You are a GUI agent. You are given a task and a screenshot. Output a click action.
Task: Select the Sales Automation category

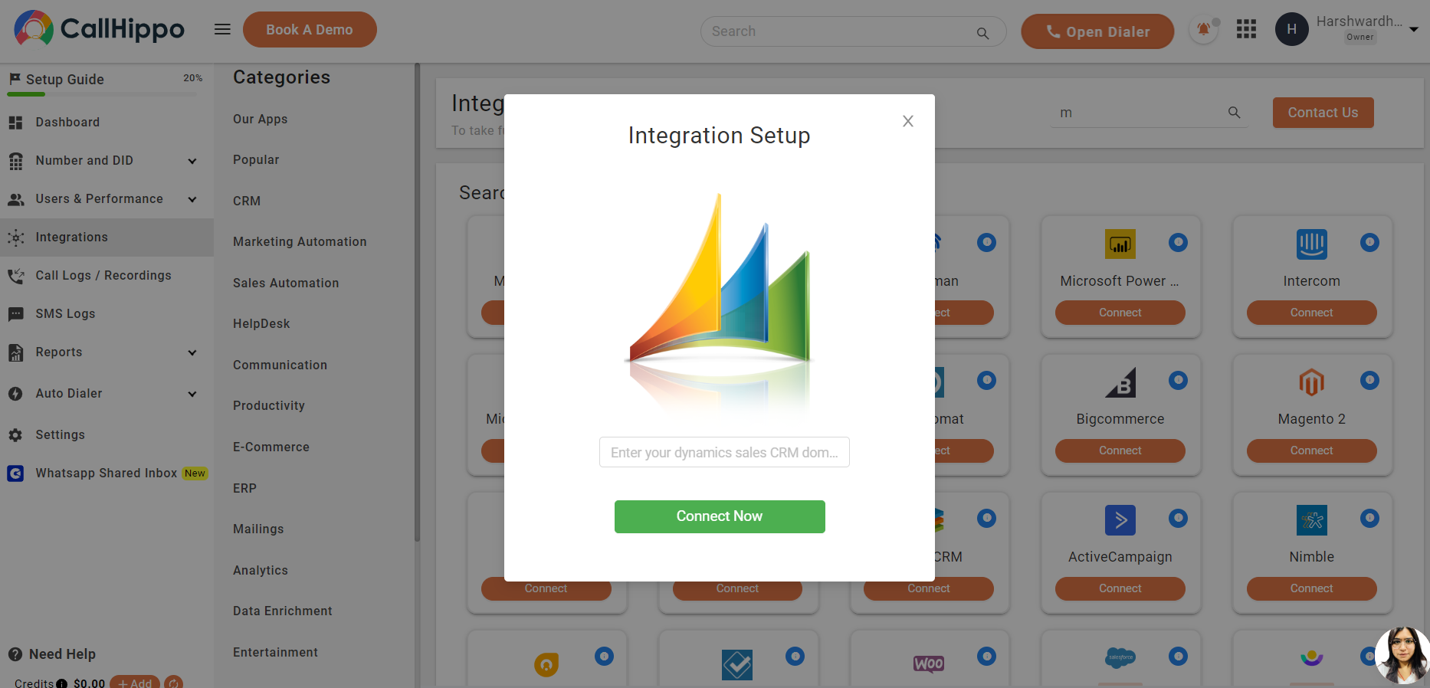click(286, 283)
